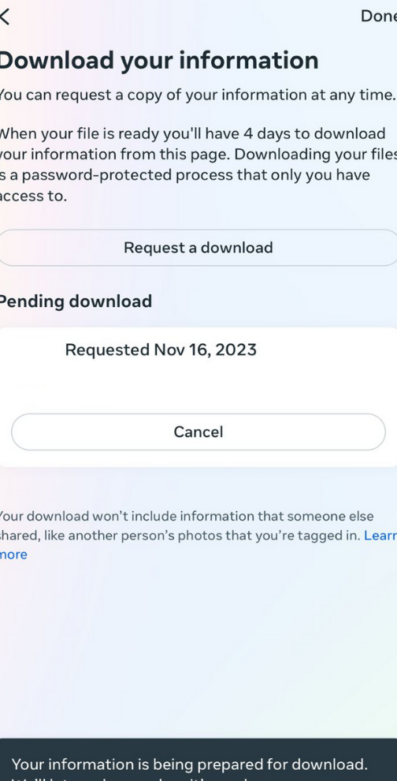Select the password-protected process text line

184,175
